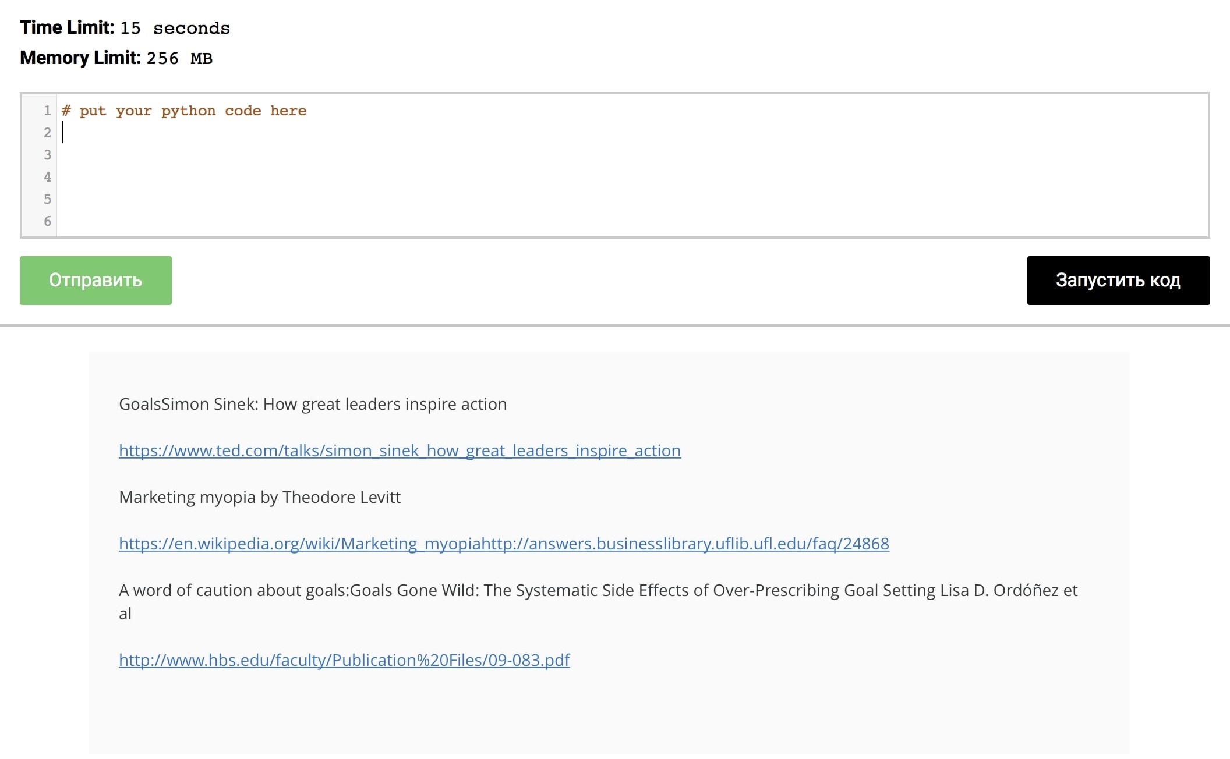Click the Time Limit label text

[x=67, y=27]
